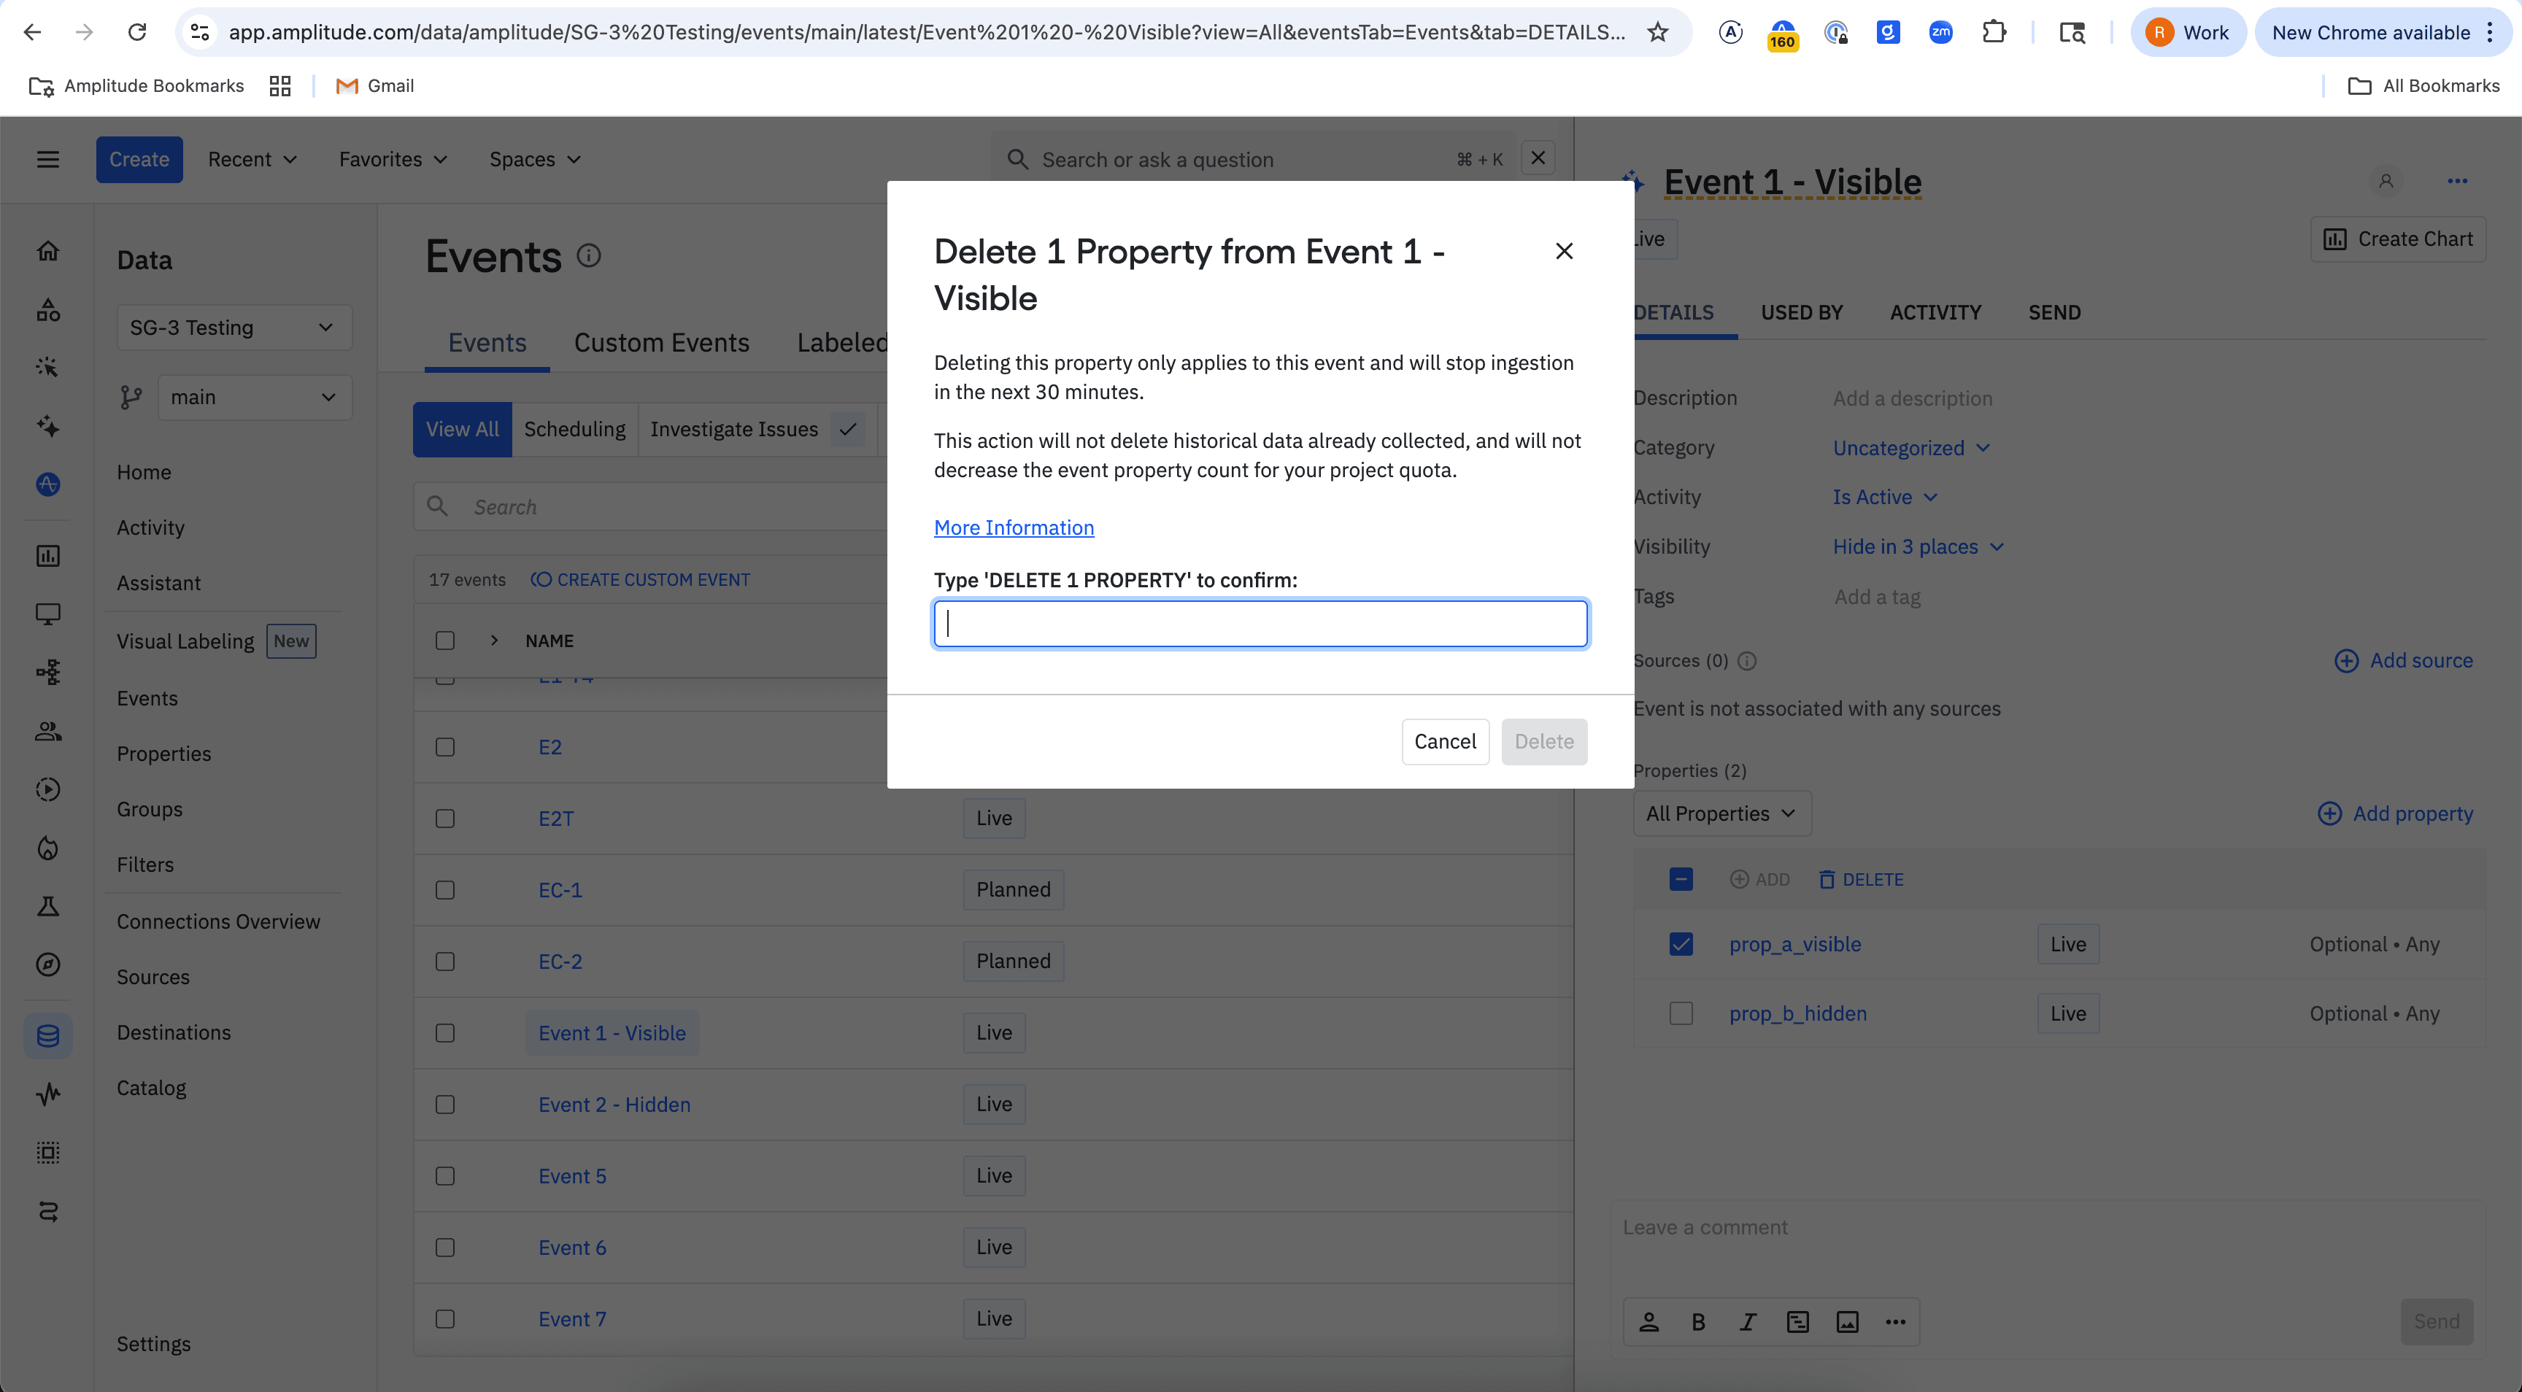Expand the All Properties filter dropdown
Screen dimensions: 2522x1392
tap(1721, 813)
